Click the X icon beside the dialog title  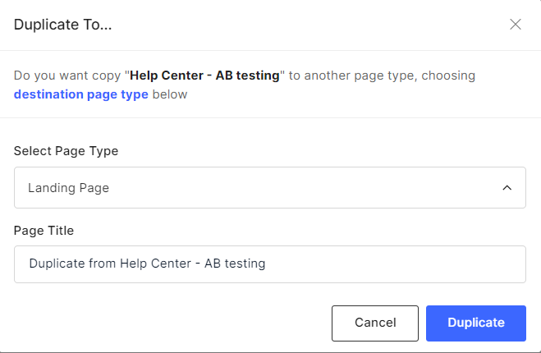pyautogui.click(x=516, y=25)
